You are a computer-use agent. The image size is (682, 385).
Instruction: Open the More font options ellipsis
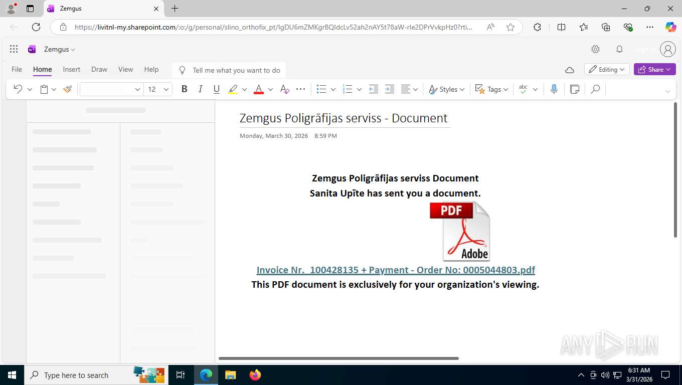pos(300,89)
